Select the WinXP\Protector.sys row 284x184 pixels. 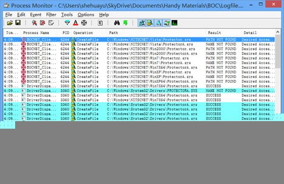click(139, 72)
